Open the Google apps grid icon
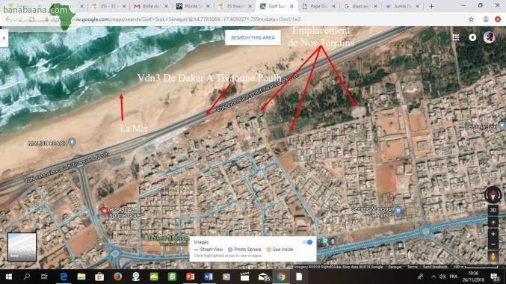The width and height of the screenshot is (506, 284). point(456,37)
